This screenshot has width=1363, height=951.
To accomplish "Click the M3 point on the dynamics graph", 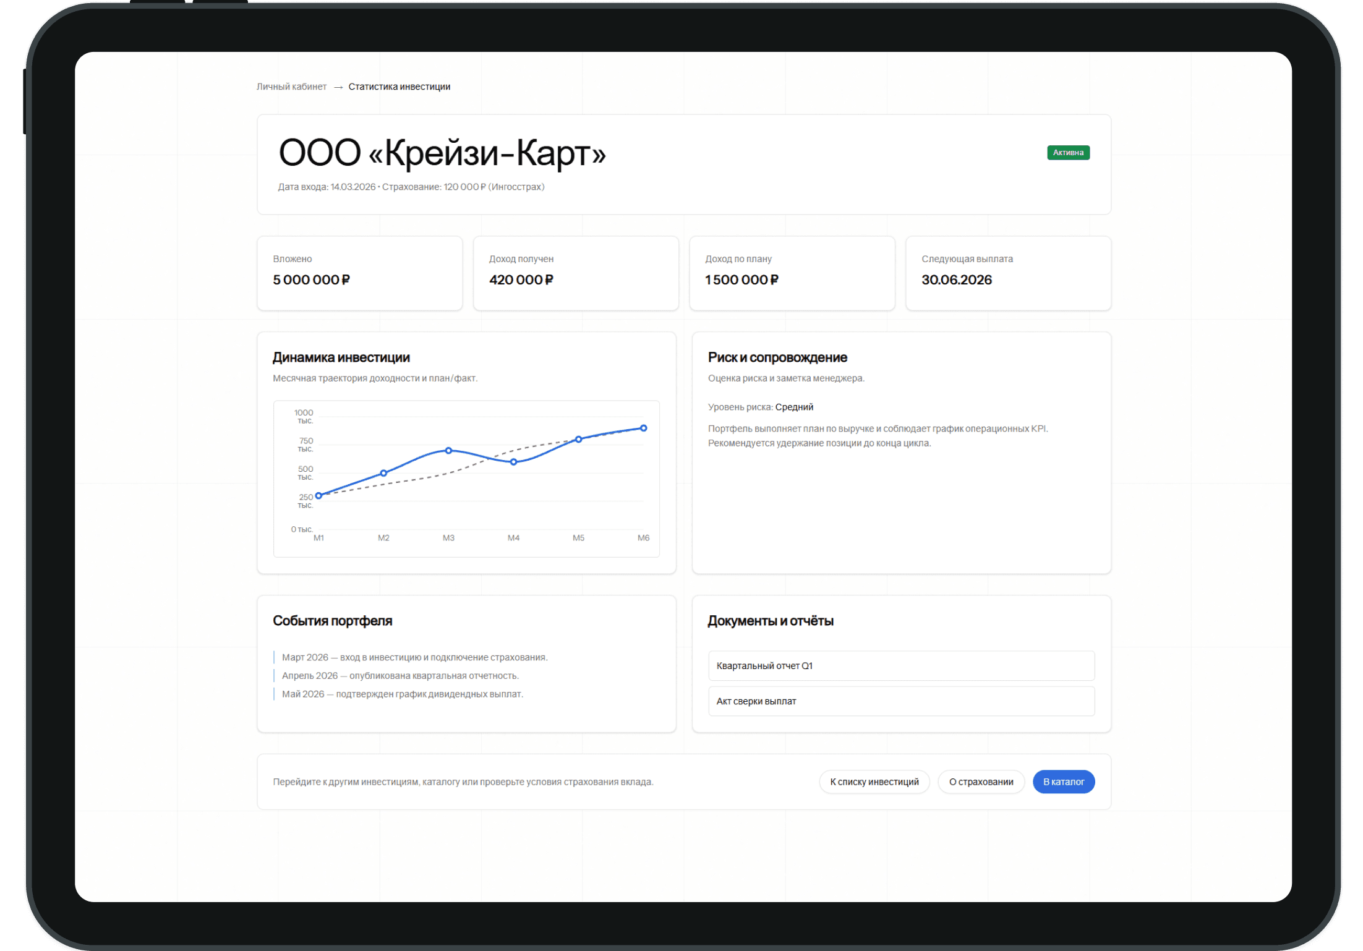I will tap(448, 450).
